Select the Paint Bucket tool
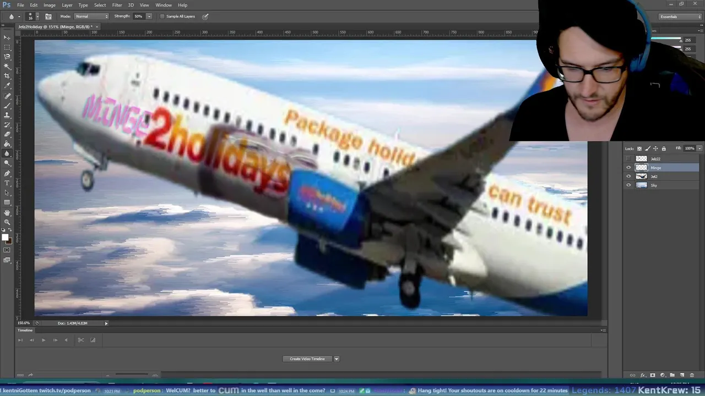Viewport: 705px width, 396px height. pyautogui.click(x=7, y=144)
